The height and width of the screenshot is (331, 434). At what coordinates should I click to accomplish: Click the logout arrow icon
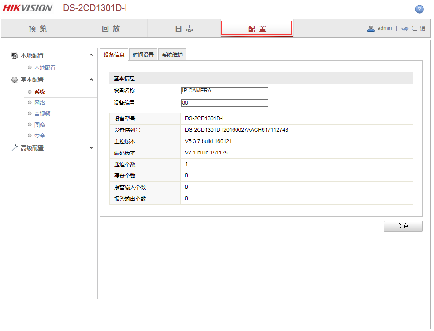(405, 29)
